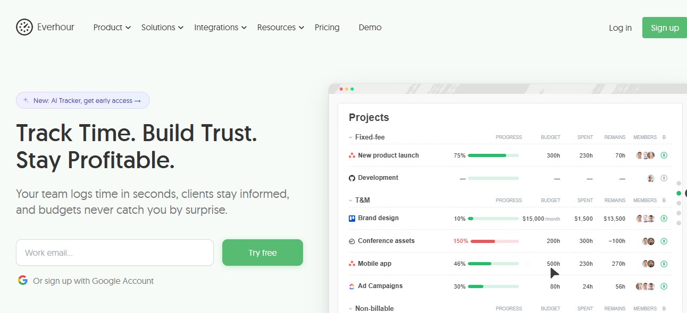687x313 pixels.
Task: Click member avatars for Ad Campaigns
Action: [645, 286]
